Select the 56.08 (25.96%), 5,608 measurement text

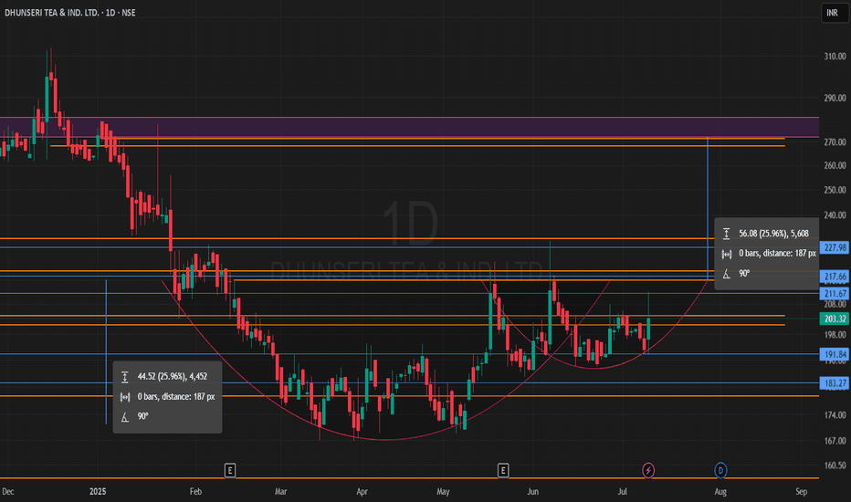[773, 234]
